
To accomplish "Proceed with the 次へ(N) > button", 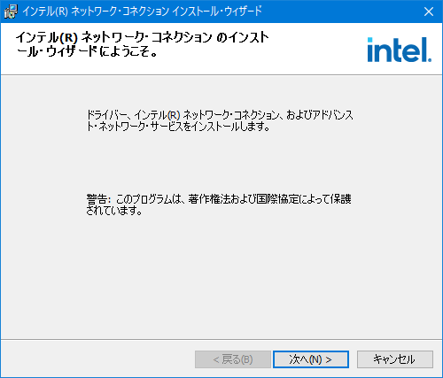I will click(311, 359).
